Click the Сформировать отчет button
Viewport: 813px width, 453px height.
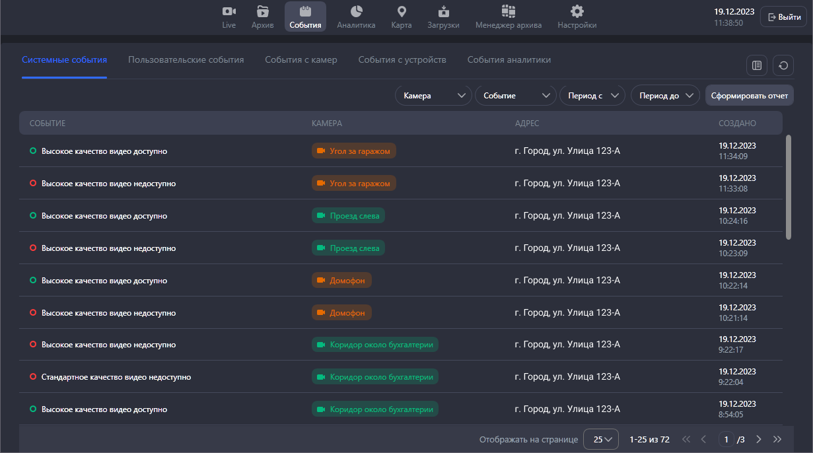tap(749, 96)
